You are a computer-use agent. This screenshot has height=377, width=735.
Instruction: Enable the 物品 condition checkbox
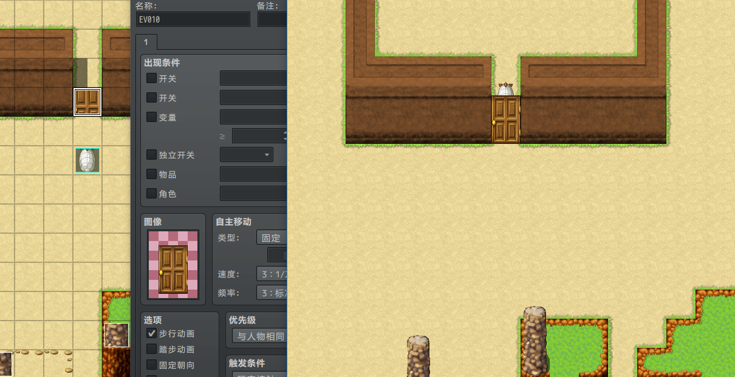[x=152, y=174]
